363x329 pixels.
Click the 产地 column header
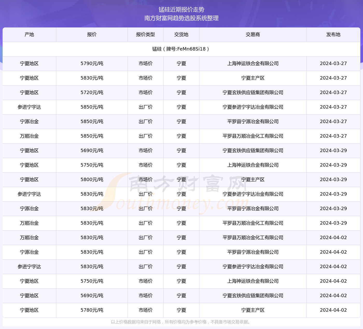click(x=29, y=34)
